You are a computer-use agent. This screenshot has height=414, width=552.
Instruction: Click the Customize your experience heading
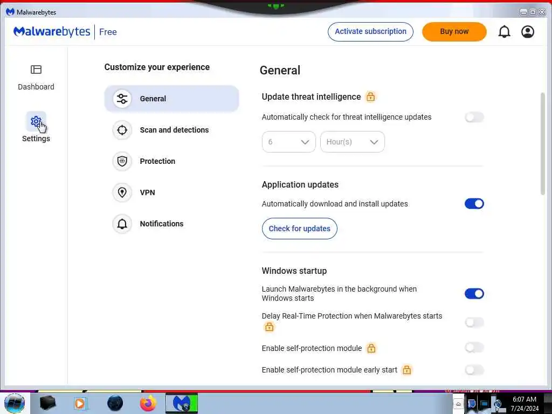click(x=157, y=67)
